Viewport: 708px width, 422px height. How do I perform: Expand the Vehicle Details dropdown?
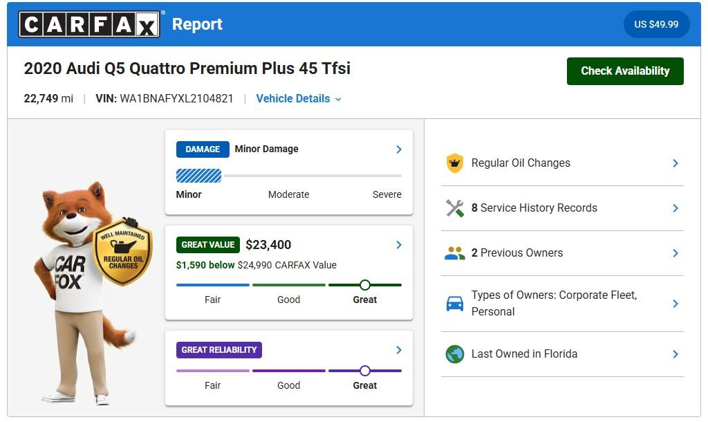[x=299, y=98]
